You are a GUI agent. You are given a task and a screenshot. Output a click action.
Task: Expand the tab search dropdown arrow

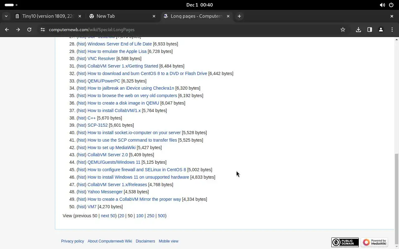point(6,16)
